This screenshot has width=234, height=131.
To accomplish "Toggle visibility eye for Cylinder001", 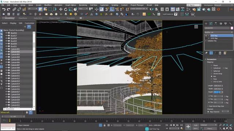I will click(x=7, y=49).
